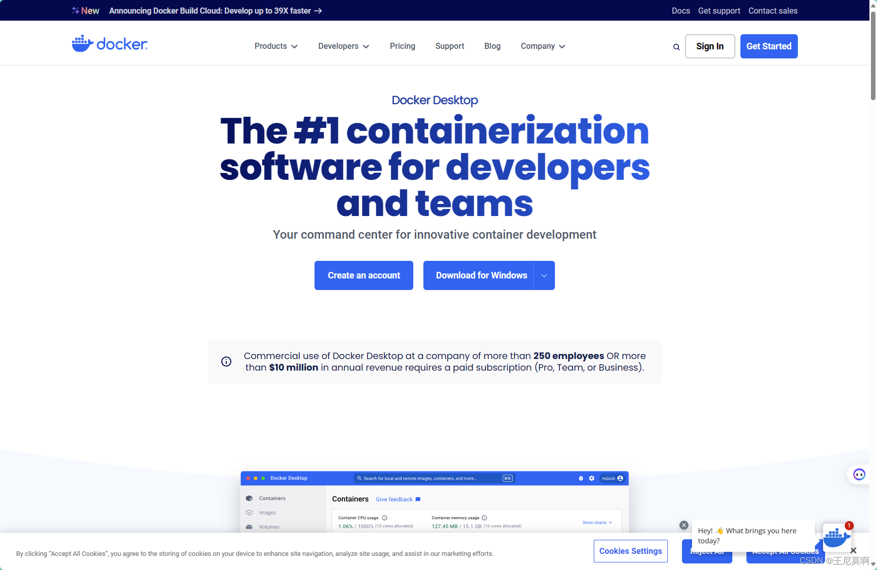Viewport: 877px width, 570px height.
Task: Expand the Products menu
Action: 276,46
